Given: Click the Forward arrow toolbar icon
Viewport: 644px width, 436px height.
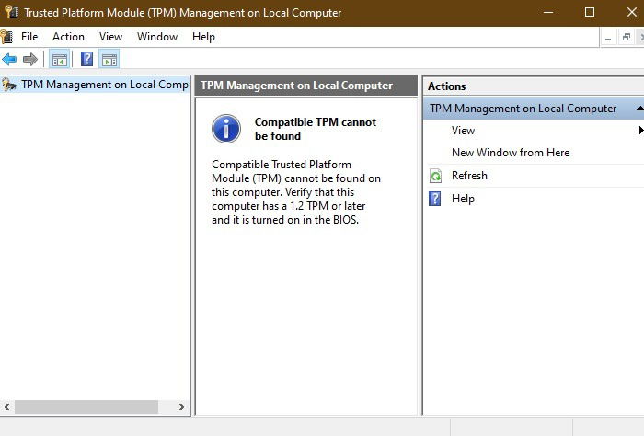Looking at the screenshot, I should [30, 60].
